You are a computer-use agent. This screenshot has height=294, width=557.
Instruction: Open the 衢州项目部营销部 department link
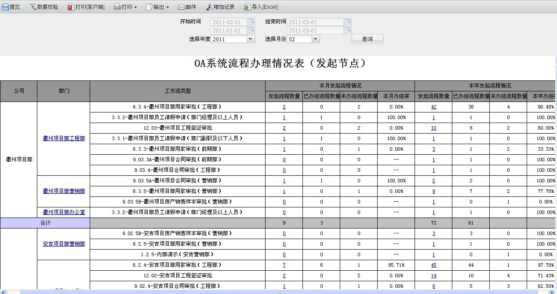(64, 191)
